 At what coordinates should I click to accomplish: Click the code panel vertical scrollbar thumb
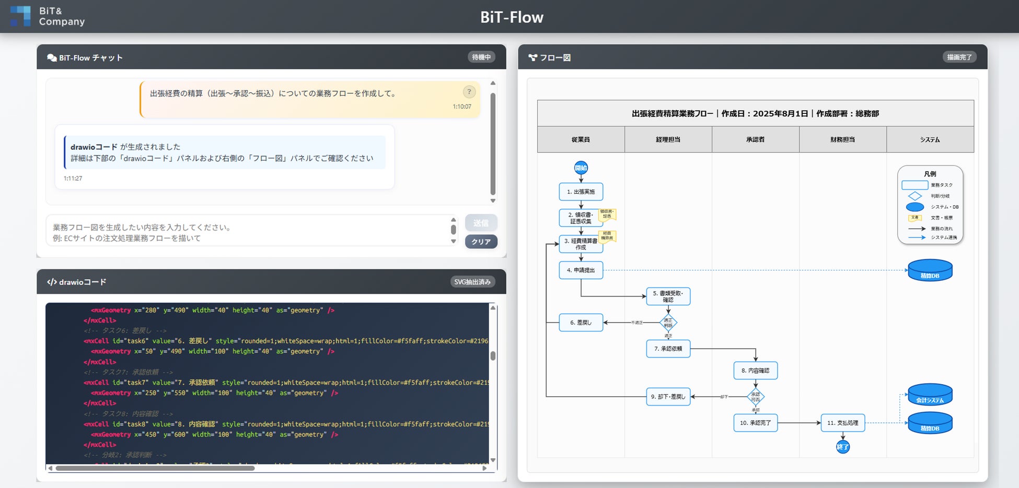pos(493,356)
